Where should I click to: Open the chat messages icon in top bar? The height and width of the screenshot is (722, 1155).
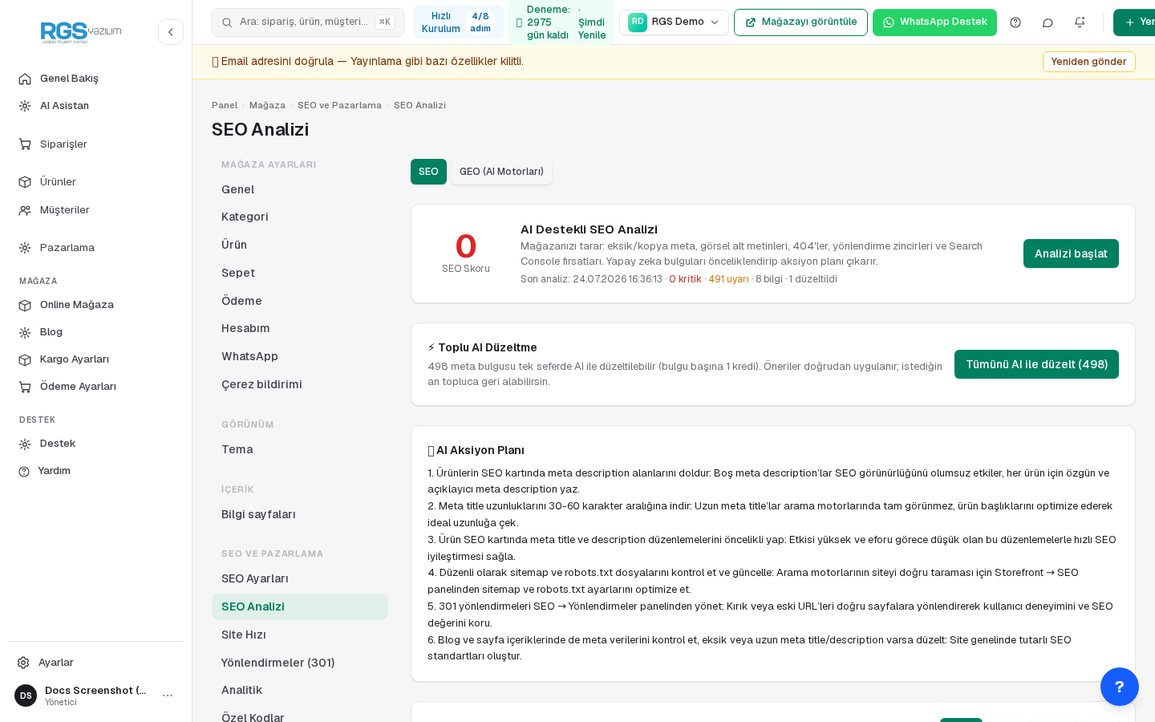pyautogui.click(x=1048, y=22)
